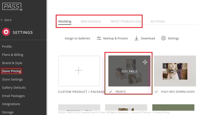Click the move arrows icon on Prints
199x115 pixels.
145,62
